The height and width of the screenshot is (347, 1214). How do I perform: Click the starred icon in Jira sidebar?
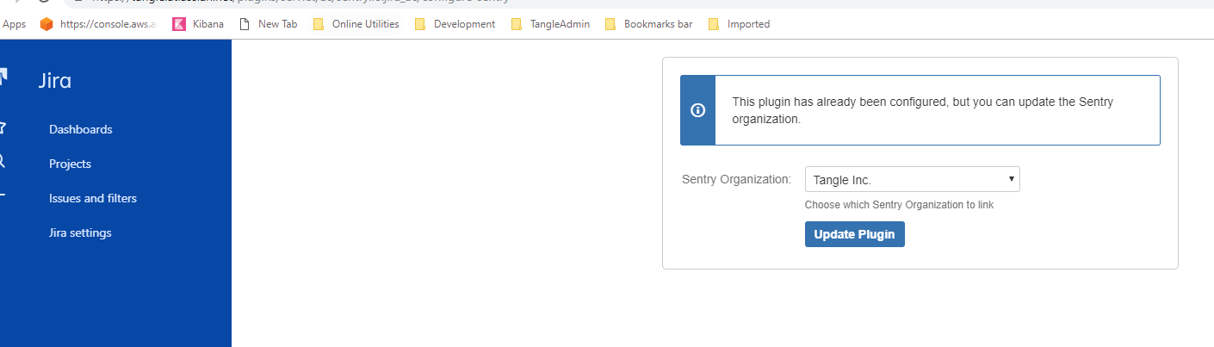(3, 127)
